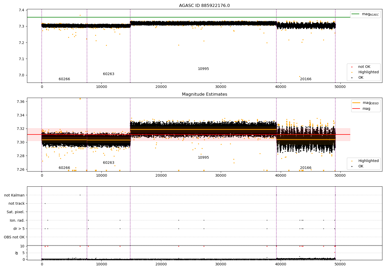The width and height of the screenshot is (386, 270).
Task: Click the 'OBS not OK' axis label
Action: 14,237
